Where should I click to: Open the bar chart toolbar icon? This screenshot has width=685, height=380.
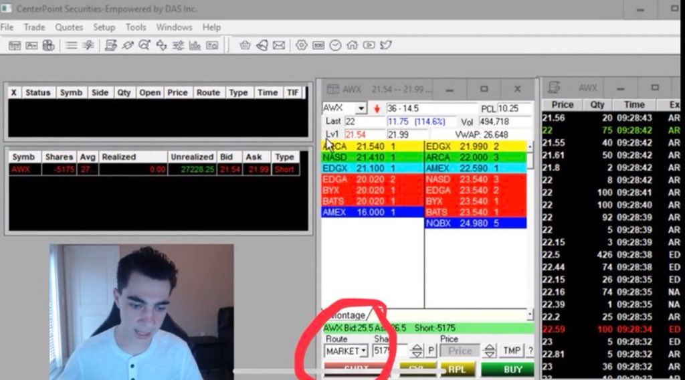click(195, 45)
